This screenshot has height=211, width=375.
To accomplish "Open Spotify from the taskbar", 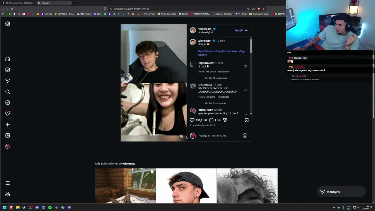I will click(50, 207).
